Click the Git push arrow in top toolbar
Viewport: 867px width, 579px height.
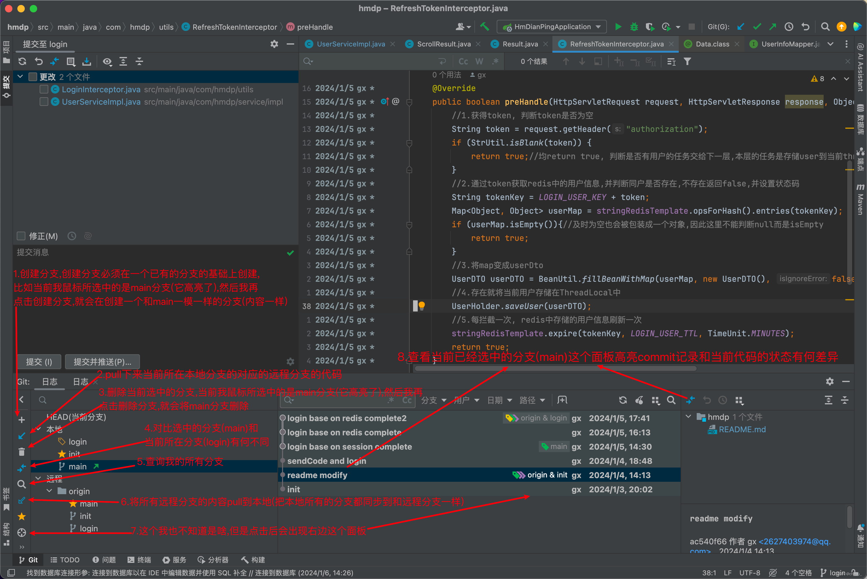(773, 27)
